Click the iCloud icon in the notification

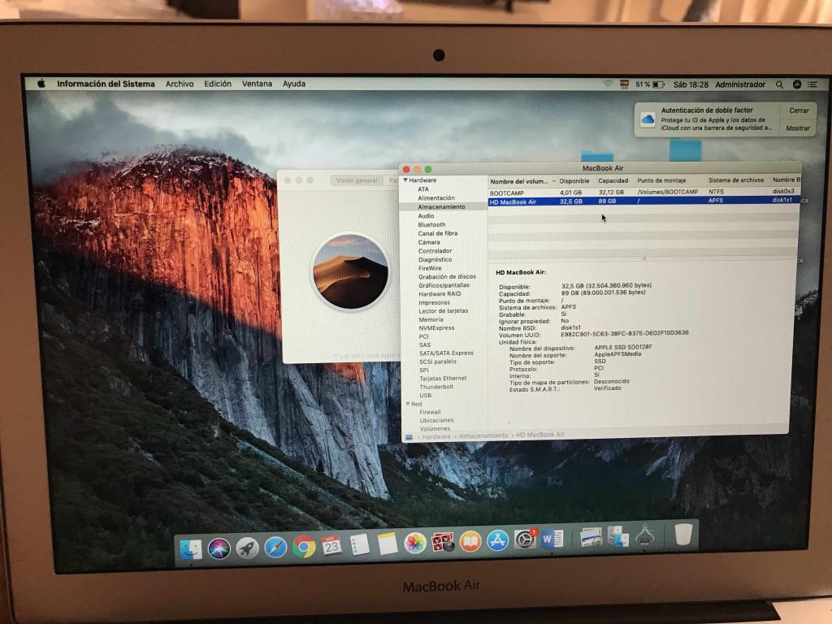648,119
